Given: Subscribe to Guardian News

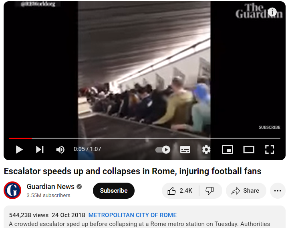Looking at the screenshot, I should [114, 191].
